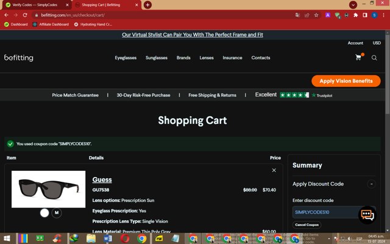Open the Contacts menu
Screen dimensions: 390x244
pos(261,58)
